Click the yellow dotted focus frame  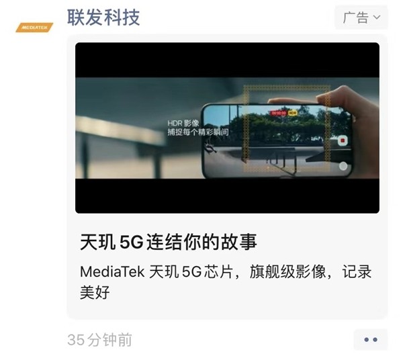coord(287,128)
